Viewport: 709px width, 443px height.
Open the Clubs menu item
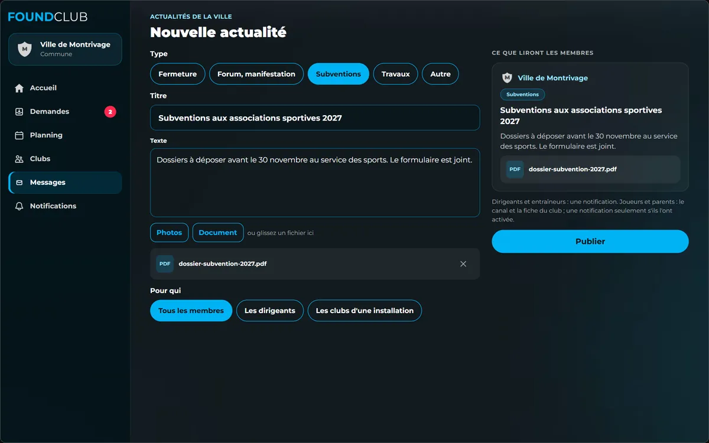click(x=65, y=159)
